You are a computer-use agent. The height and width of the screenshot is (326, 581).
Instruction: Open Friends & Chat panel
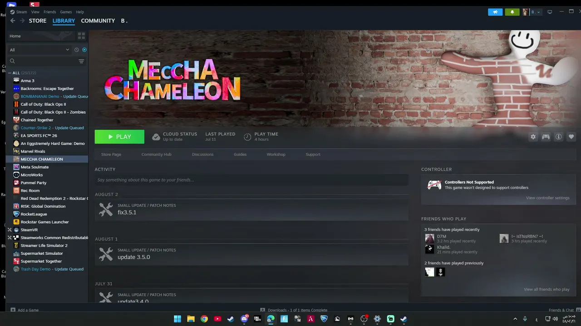[x=561, y=310]
